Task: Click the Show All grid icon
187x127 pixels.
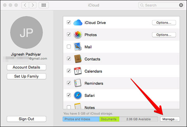Action: (x=44, y=5)
